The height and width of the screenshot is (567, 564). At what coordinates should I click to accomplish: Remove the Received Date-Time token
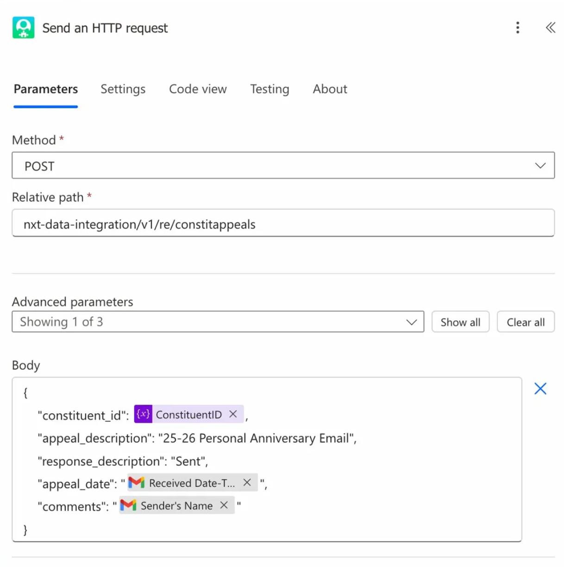click(247, 483)
